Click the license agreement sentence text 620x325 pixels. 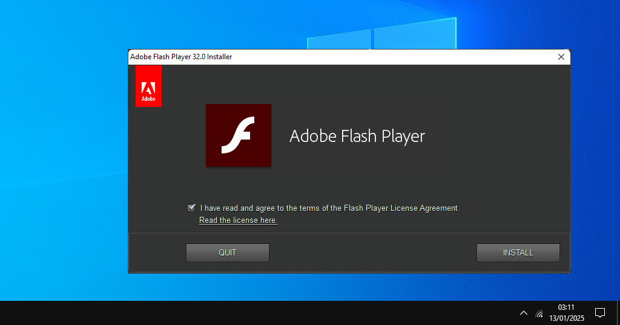click(330, 208)
